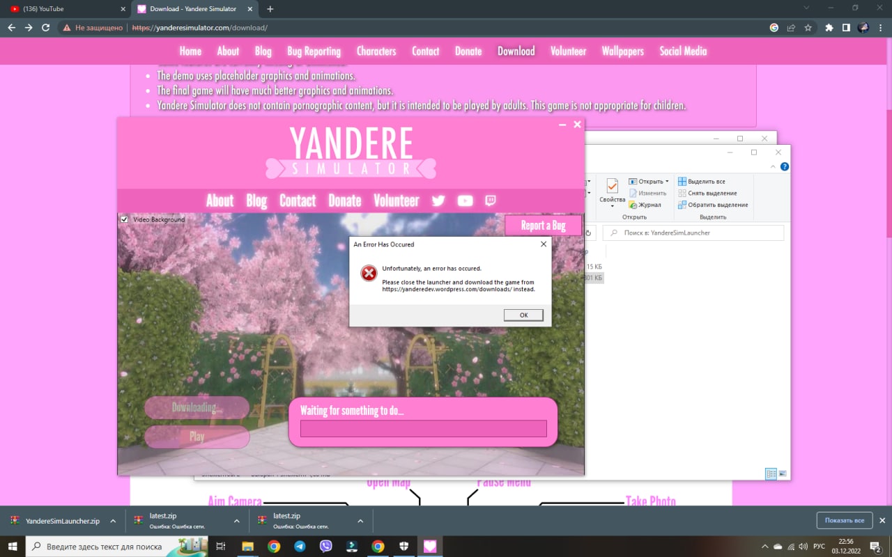Image resolution: width=892 pixels, height=557 pixels.
Task: Click Показать все downloads button
Action: click(x=845, y=520)
